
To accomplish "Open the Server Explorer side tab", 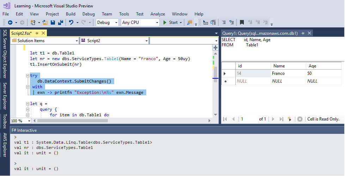I will click(x=5, y=96).
